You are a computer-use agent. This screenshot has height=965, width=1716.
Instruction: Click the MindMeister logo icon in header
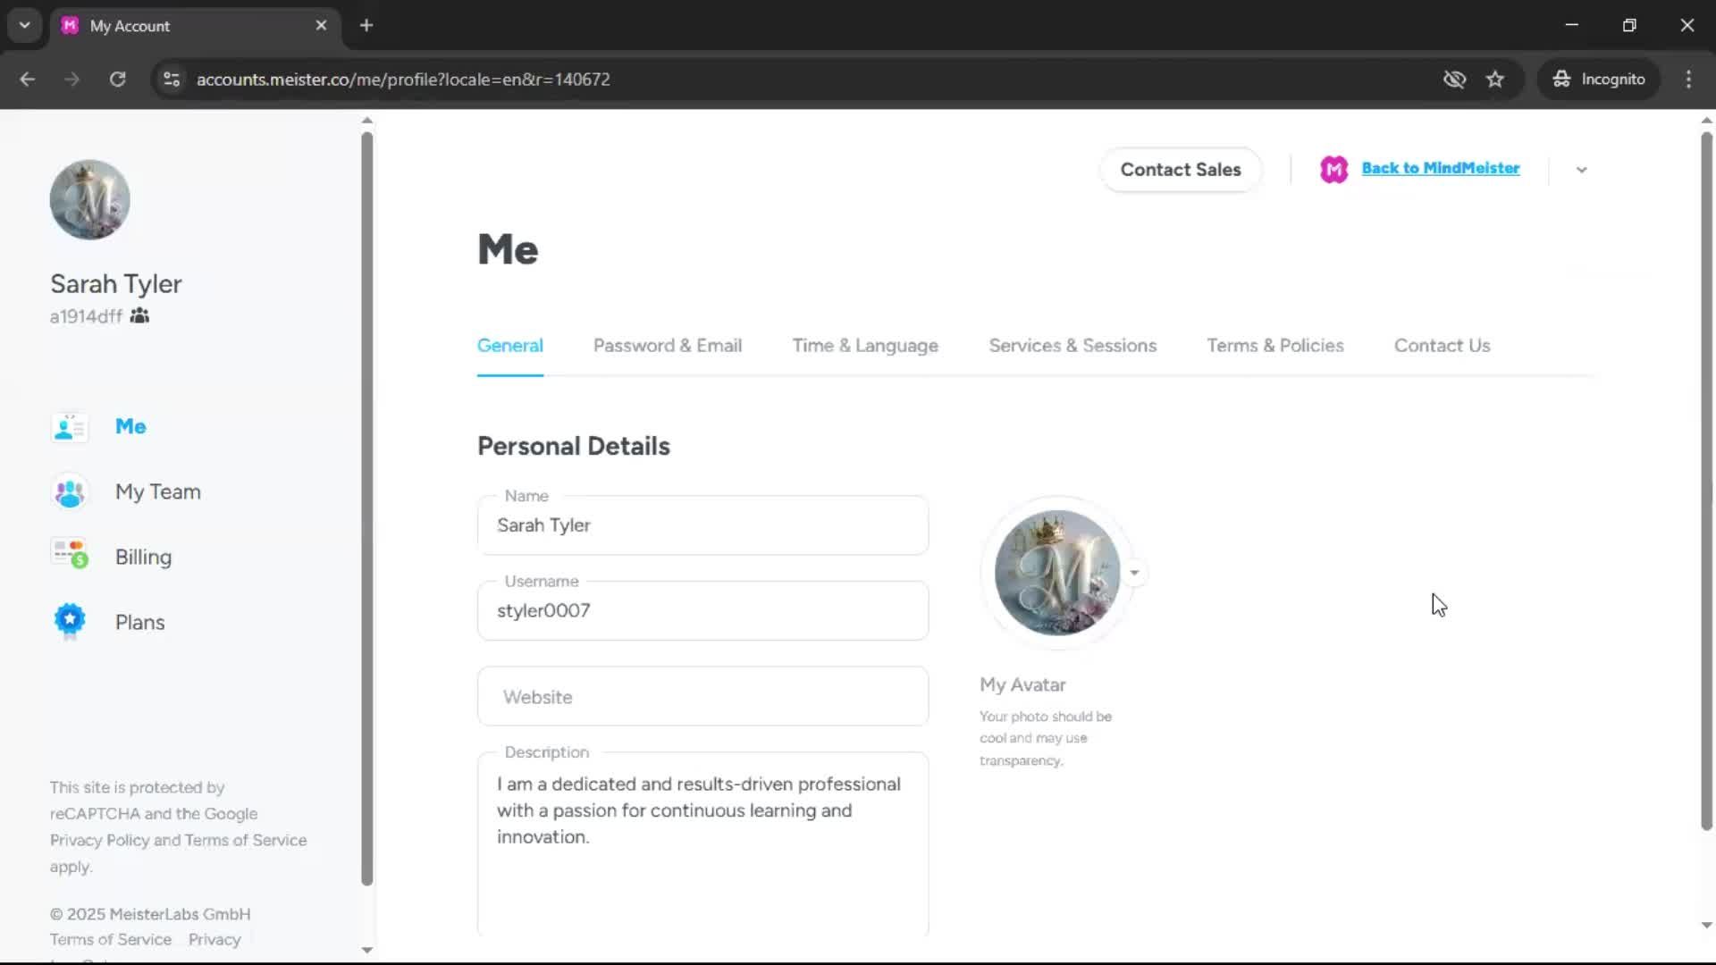point(1333,169)
